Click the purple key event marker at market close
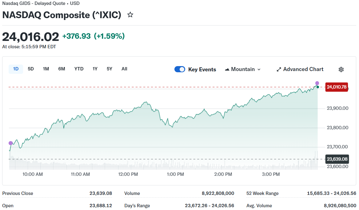Screen dimensions: 359x210 click(317, 83)
